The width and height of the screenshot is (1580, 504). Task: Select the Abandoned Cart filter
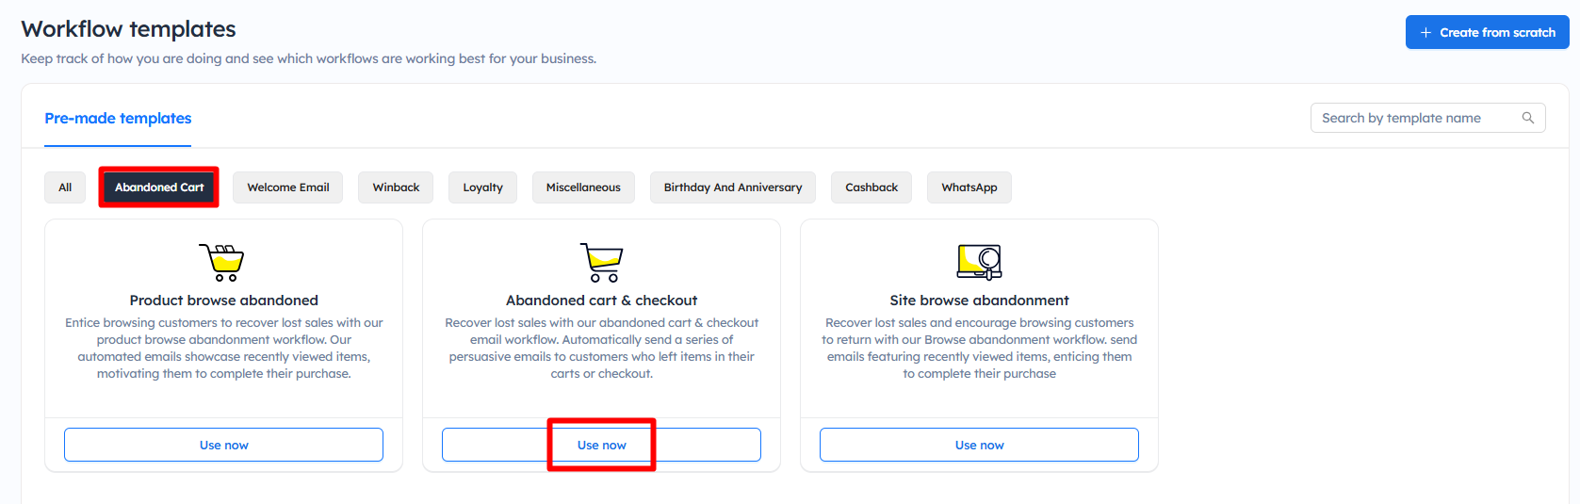click(159, 187)
